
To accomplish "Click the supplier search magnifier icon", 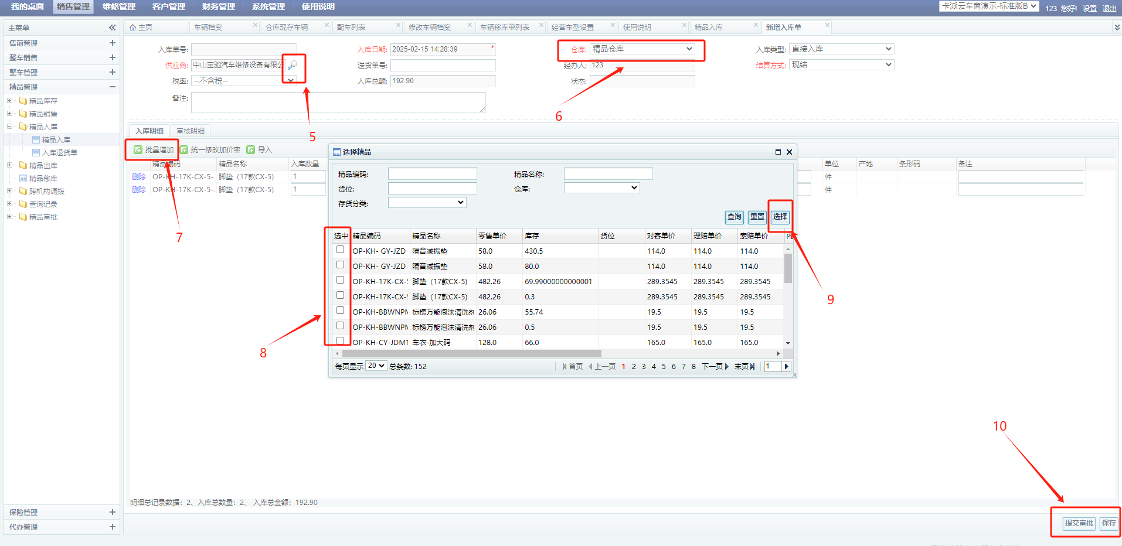I will click(293, 65).
